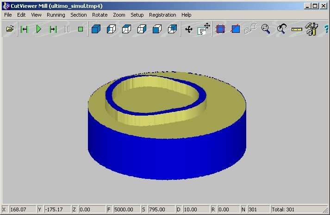Open help with the question mark icon

click(326, 29)
